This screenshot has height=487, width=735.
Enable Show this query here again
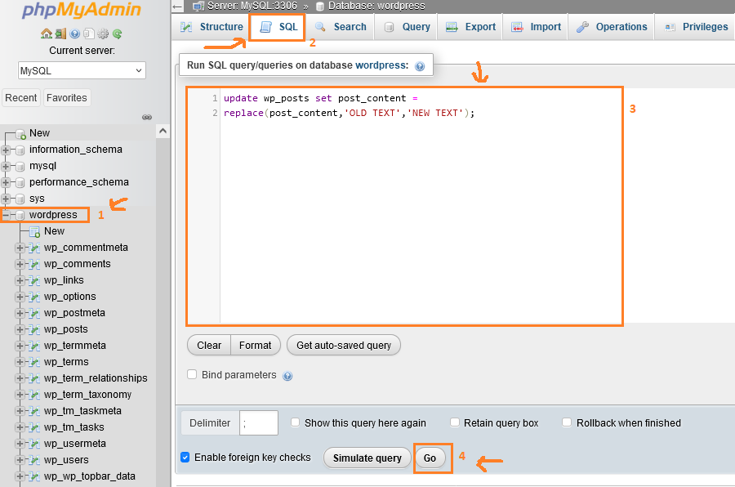click(295, 422)
